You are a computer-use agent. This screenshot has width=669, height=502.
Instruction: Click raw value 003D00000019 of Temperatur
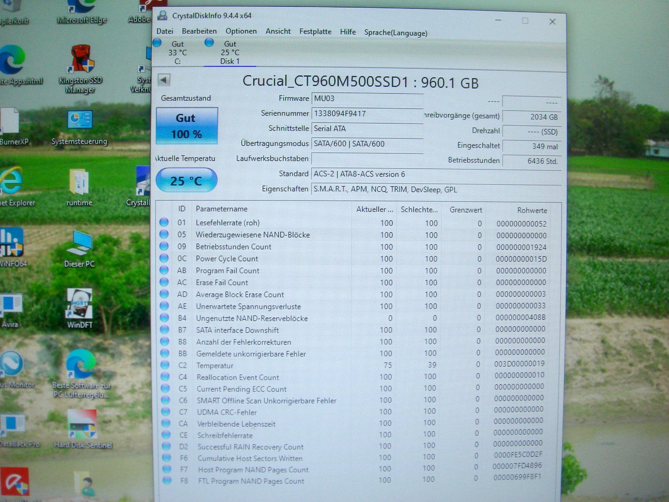(519, 364)
